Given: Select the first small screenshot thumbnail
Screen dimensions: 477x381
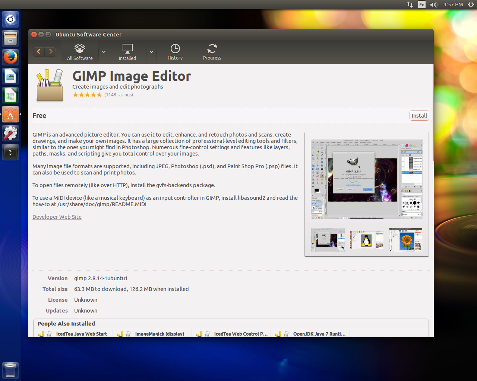Looking at the screenshot, I should click(x=328, y=240).
